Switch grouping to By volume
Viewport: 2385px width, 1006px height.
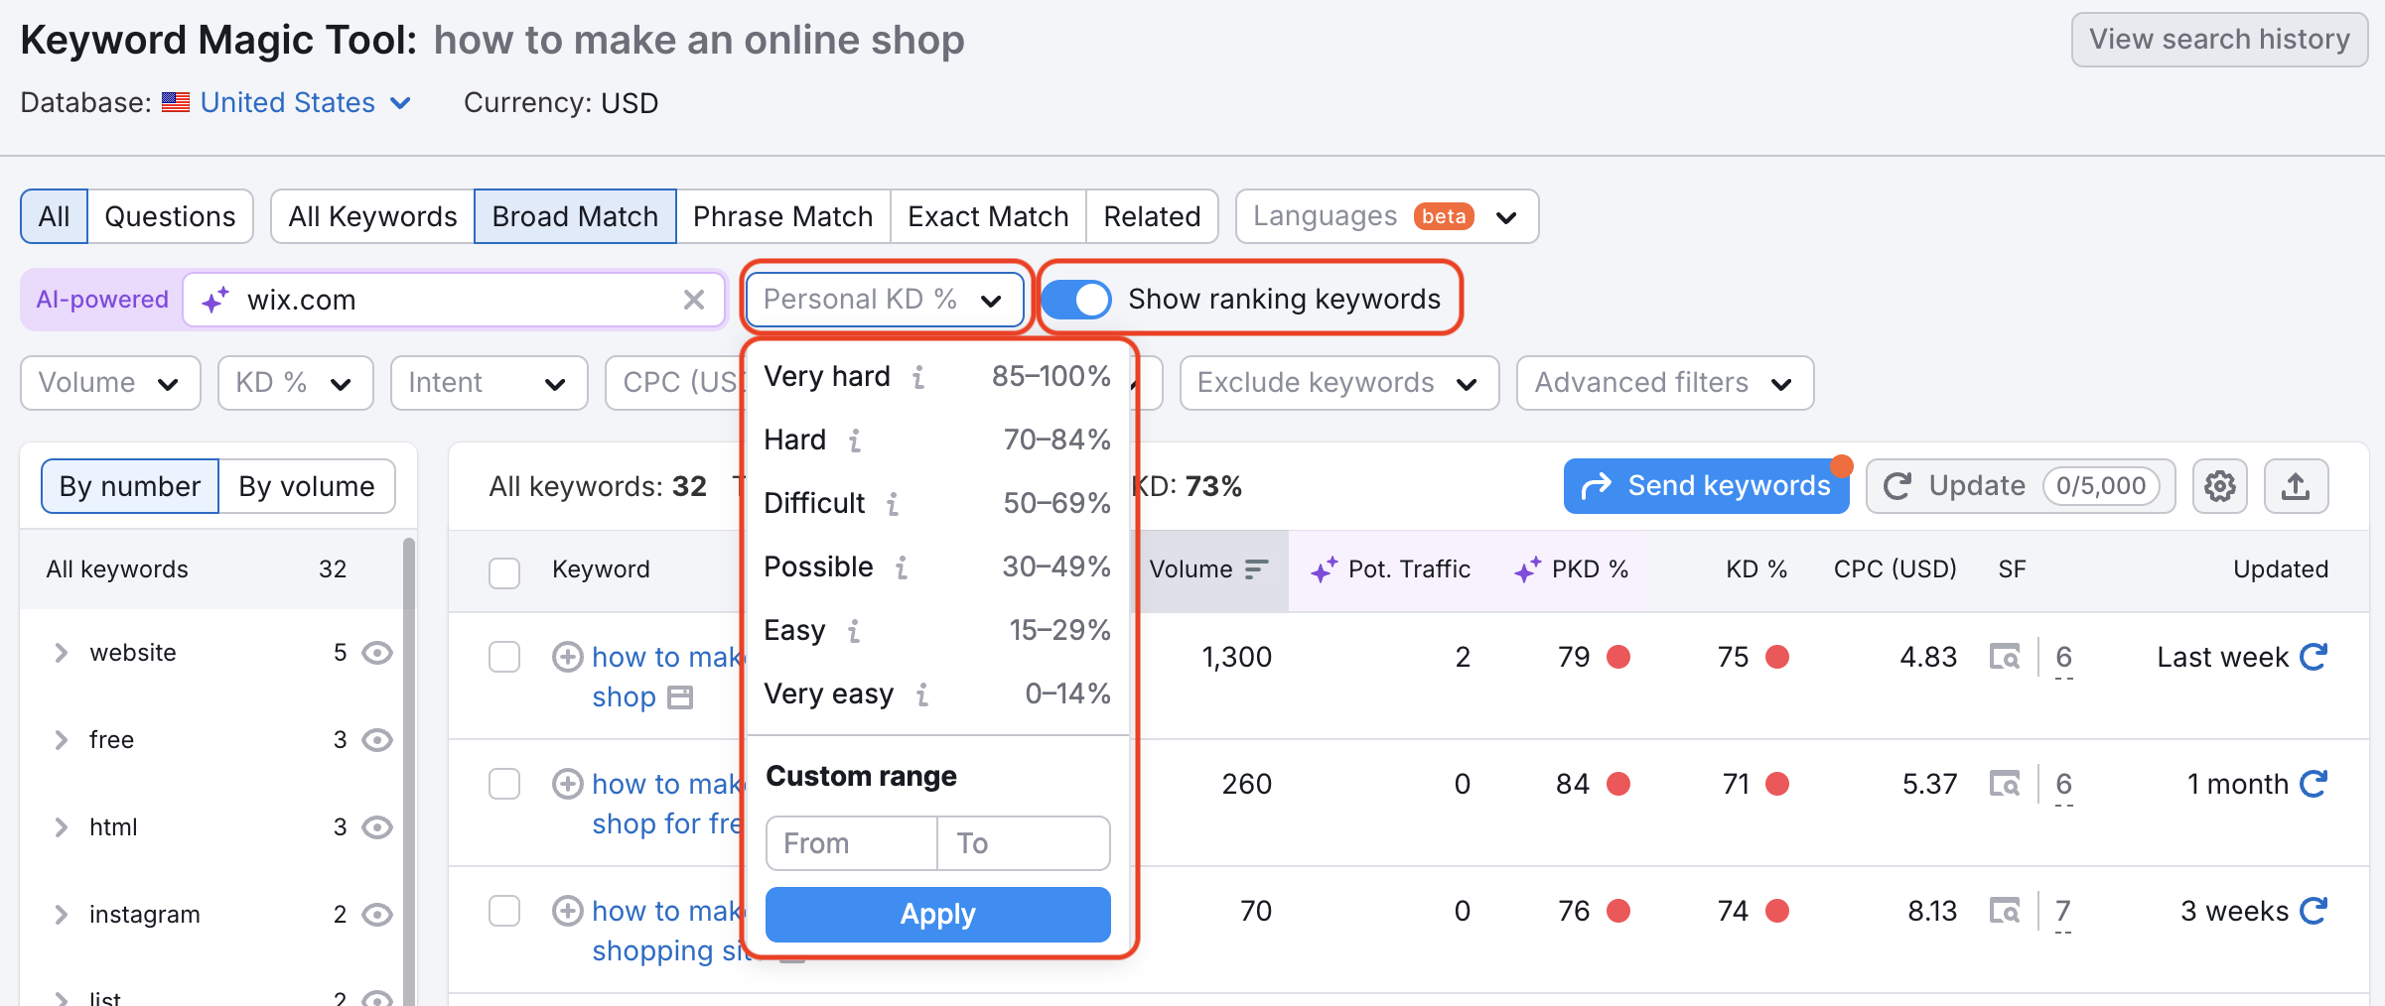[x=307, y=486]
